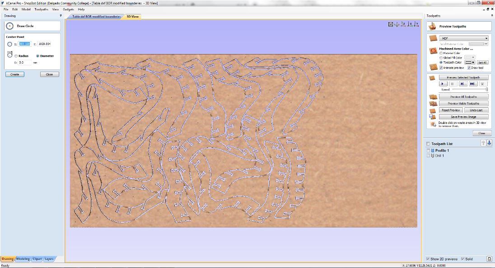Open the Toolpath Color dropdown
The height and width of the screenshot is (268, 495).
tap(470, 62)
